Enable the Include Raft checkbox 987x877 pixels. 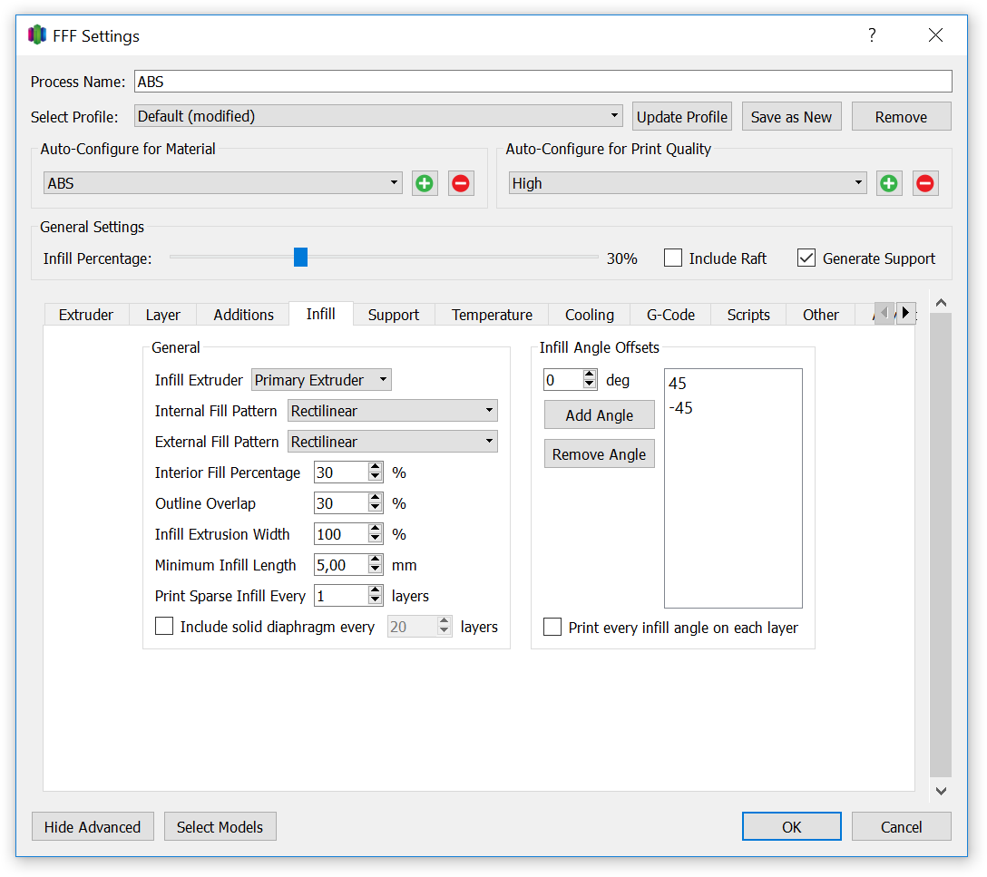[673, 258]
